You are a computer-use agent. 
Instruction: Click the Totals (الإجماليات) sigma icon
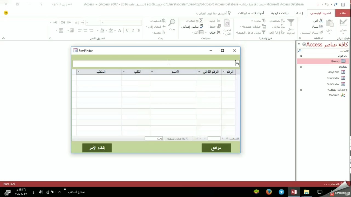pos(201,21)
